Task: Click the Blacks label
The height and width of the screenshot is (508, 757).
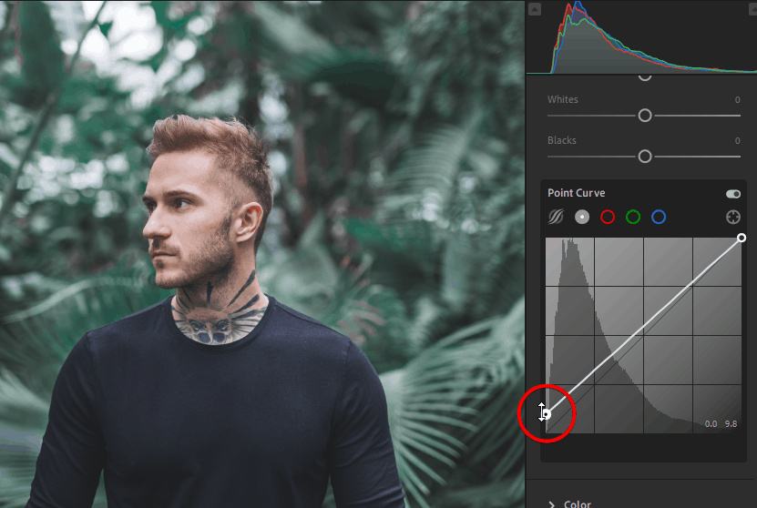Action: (561, 140)
